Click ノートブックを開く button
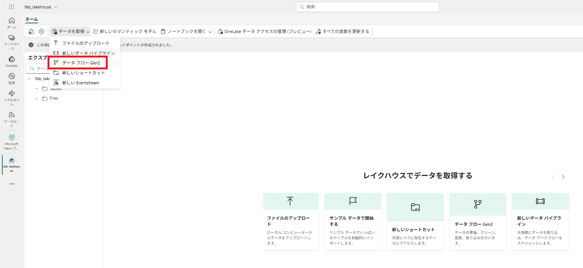 pyautogui.click(x=184, y=31)
